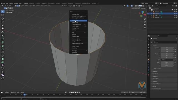Click the pan view hand icon

pos(145,22)
